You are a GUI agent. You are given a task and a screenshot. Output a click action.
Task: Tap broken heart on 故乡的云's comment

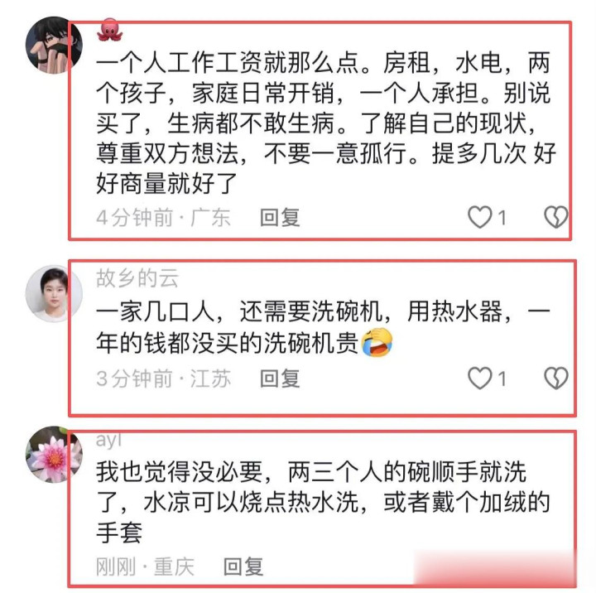coord(556,378)
